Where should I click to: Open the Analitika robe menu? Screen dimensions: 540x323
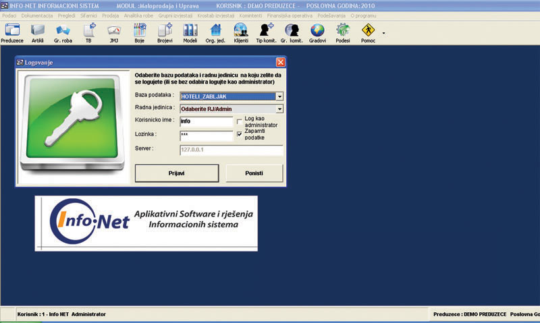pos(138,16)
